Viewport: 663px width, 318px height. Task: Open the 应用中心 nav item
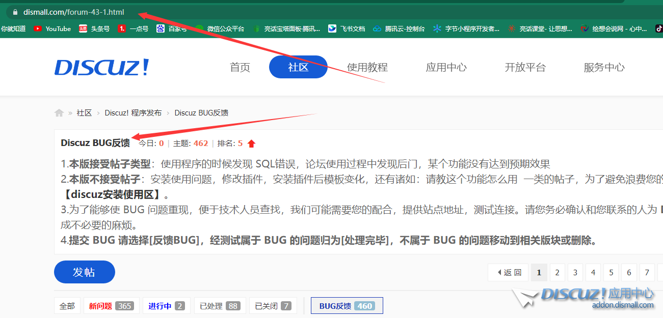446,67
